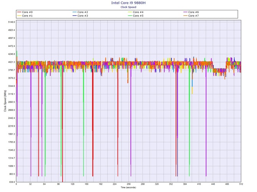Image resolution: width=257 pixels, height=192 pixels.
Task: Click the 384 x-axis tick label
Action: (x=185, y=184)
